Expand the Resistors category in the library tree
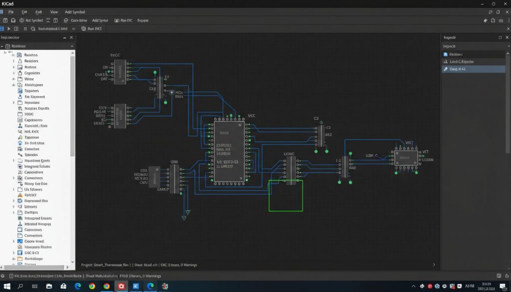This screenshot has height=292, width=511. click(13, 61)
